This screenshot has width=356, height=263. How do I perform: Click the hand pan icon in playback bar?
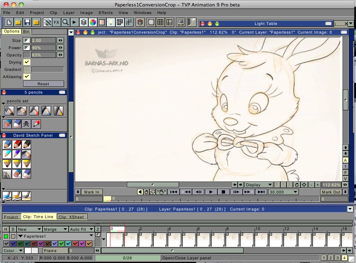pyautogui.click(x=161, y=192)
